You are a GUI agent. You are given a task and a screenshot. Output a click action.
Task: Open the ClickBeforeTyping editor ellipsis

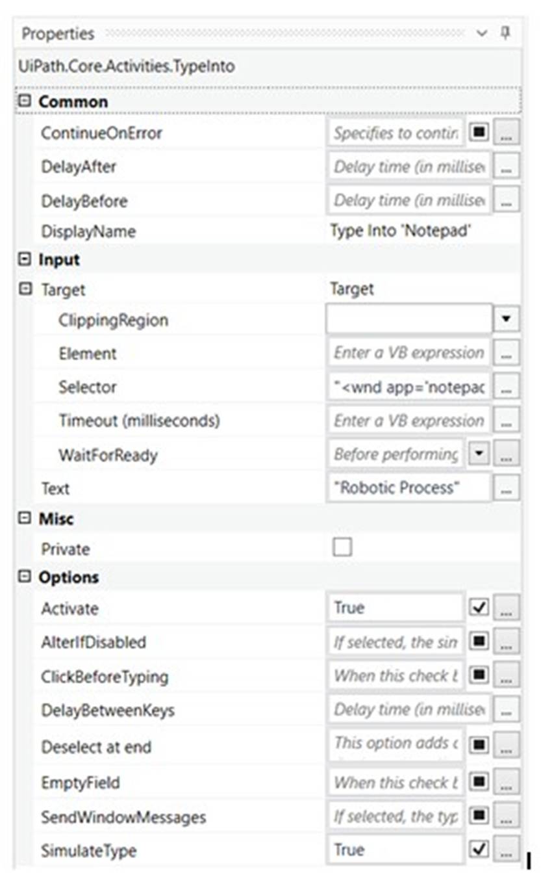(x=509, y=675)
